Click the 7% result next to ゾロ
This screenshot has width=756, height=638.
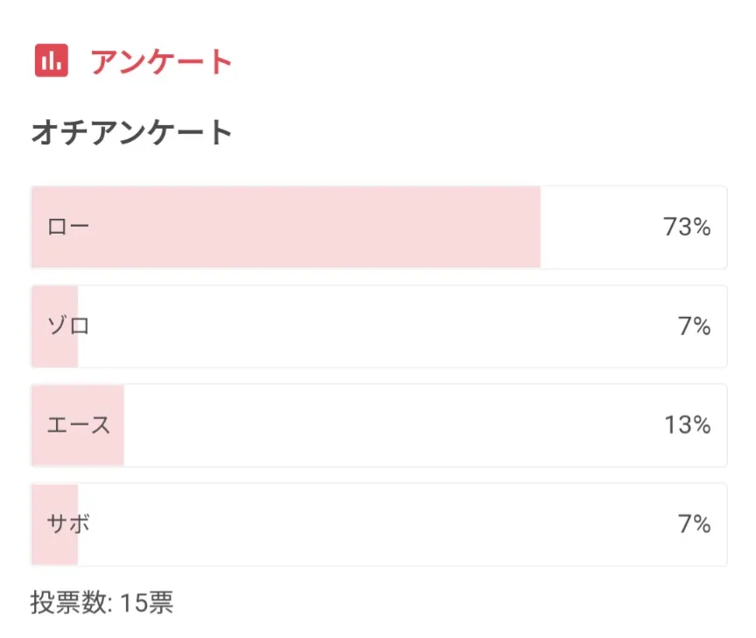693,326
